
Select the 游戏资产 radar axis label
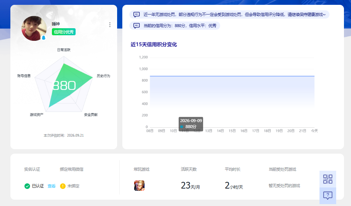coord(36,115)
